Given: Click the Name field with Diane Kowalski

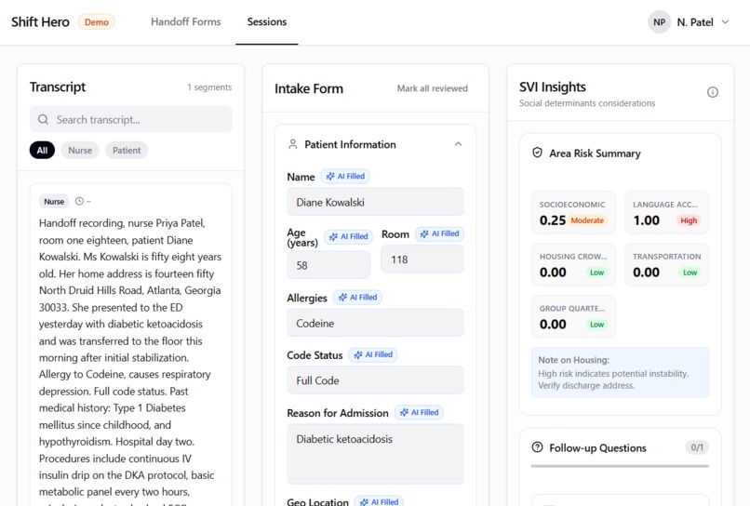Looking at the screenshot, I should point(376,202).
